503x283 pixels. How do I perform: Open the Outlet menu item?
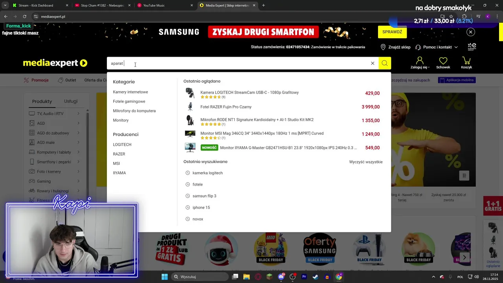pyautogui.click(x=67, y=80)
